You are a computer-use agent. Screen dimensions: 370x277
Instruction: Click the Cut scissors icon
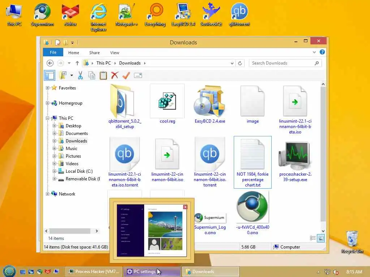[x=81, y=75]
